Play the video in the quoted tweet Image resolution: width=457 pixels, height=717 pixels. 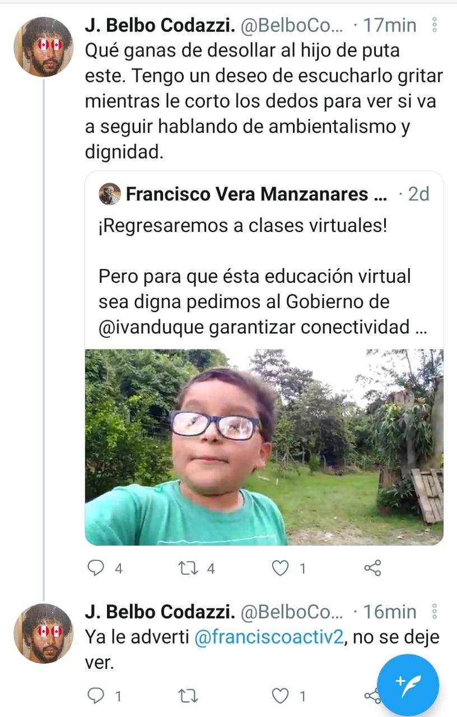(264, 447)
